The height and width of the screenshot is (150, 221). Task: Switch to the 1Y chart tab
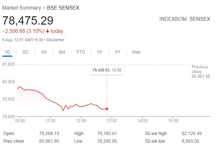pyautogui.click(x=99, y=52)
